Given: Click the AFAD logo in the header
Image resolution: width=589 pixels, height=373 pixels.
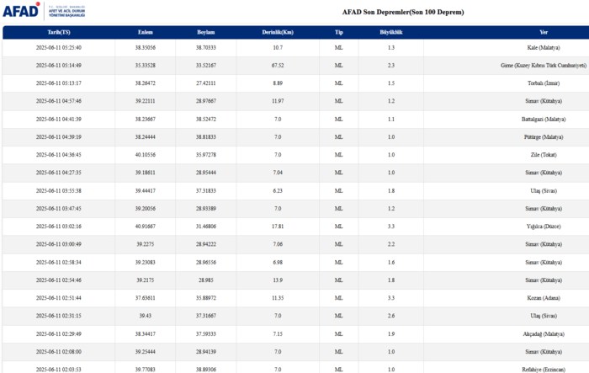Looking at the screenshot, I should [23, 12].
